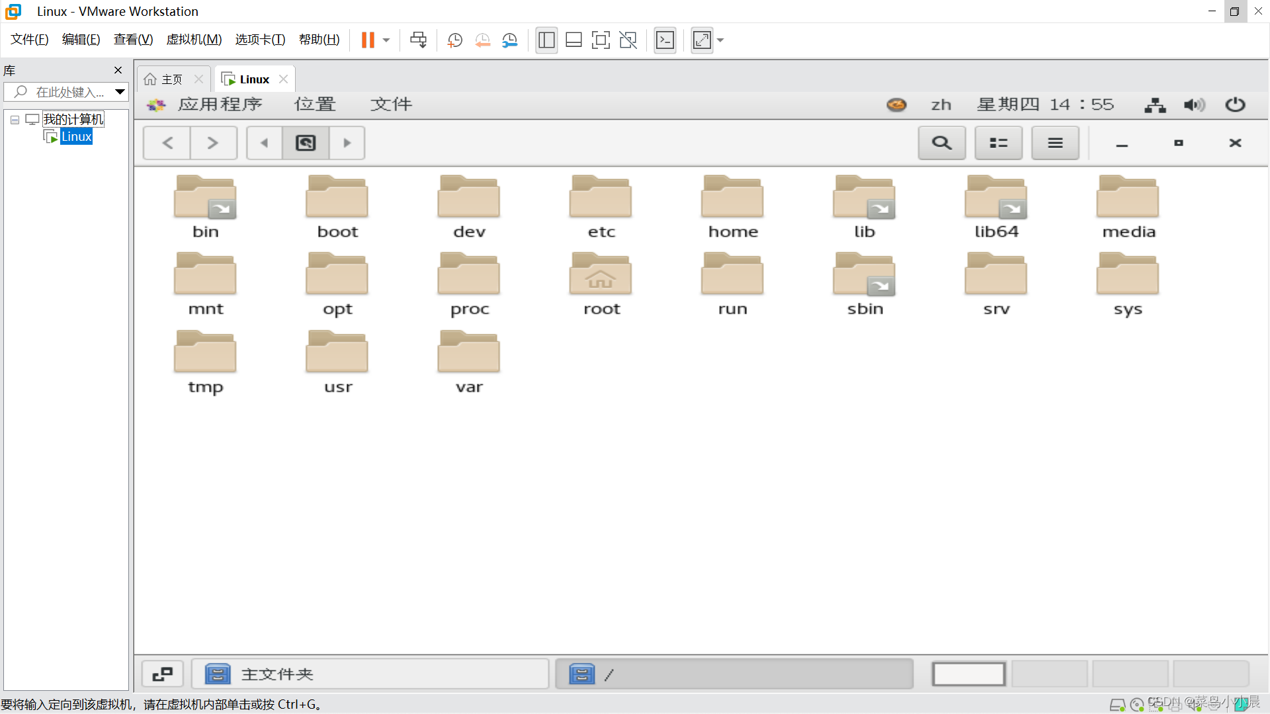Click the file manager search icon
The width and height of the screenshot is (1270, 714).
[x=941, y=143]
